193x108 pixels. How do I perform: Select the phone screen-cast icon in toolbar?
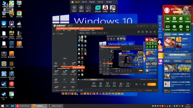(107, 84)
